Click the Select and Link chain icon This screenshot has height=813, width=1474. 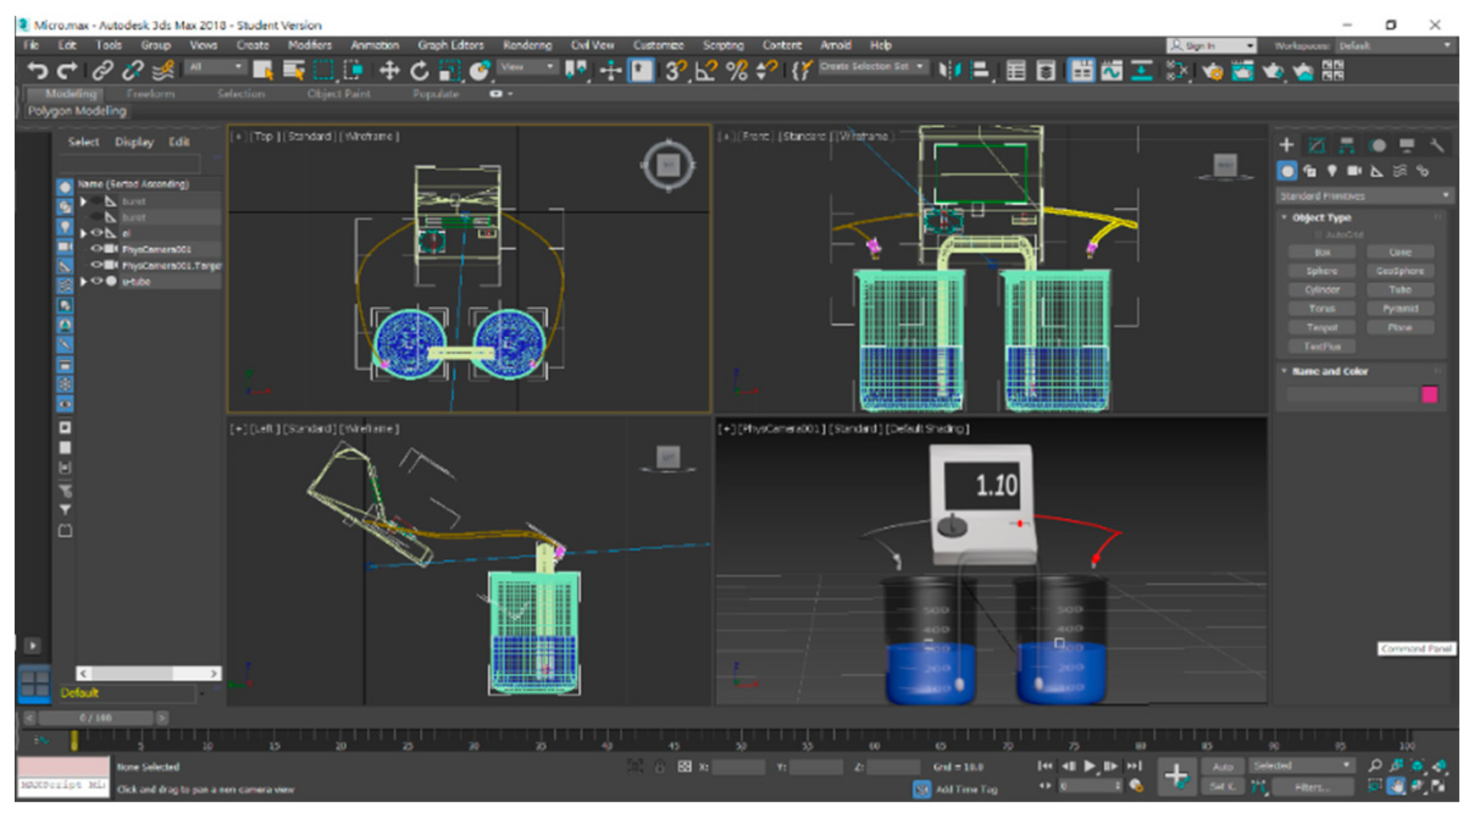(102, 71)
